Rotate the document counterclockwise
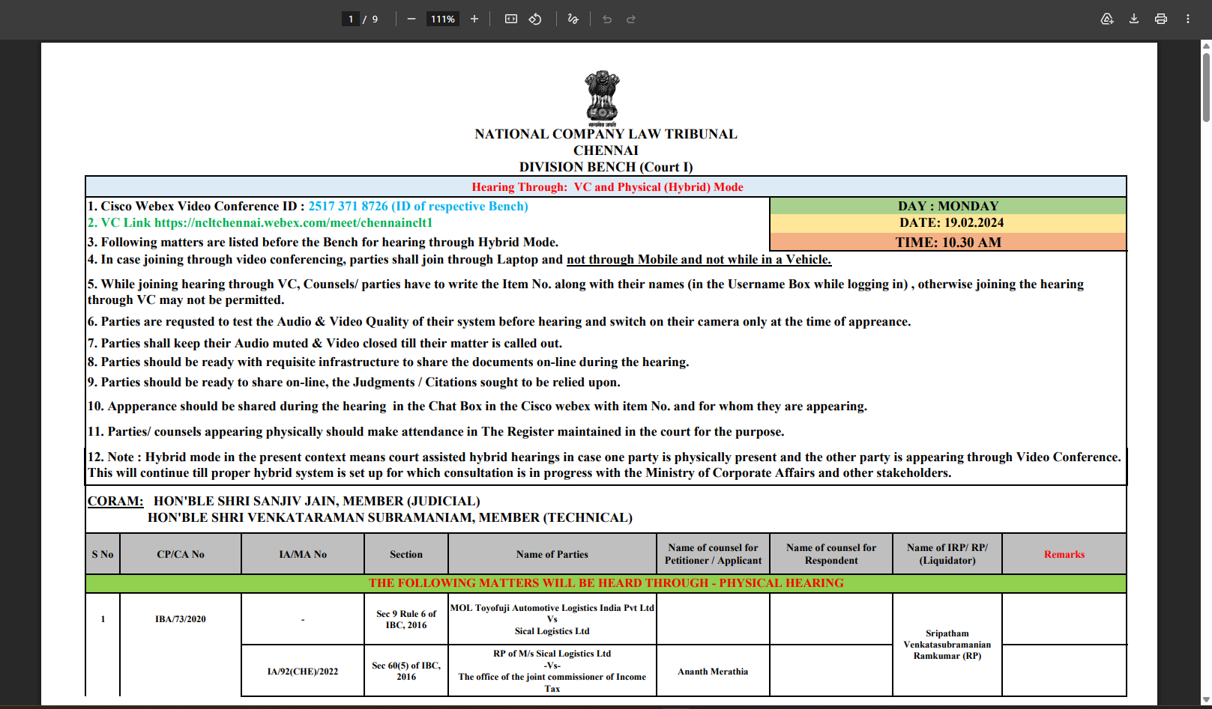This screenshot has width=1212, height=709. pyautogui.click(x=535, y=19)
